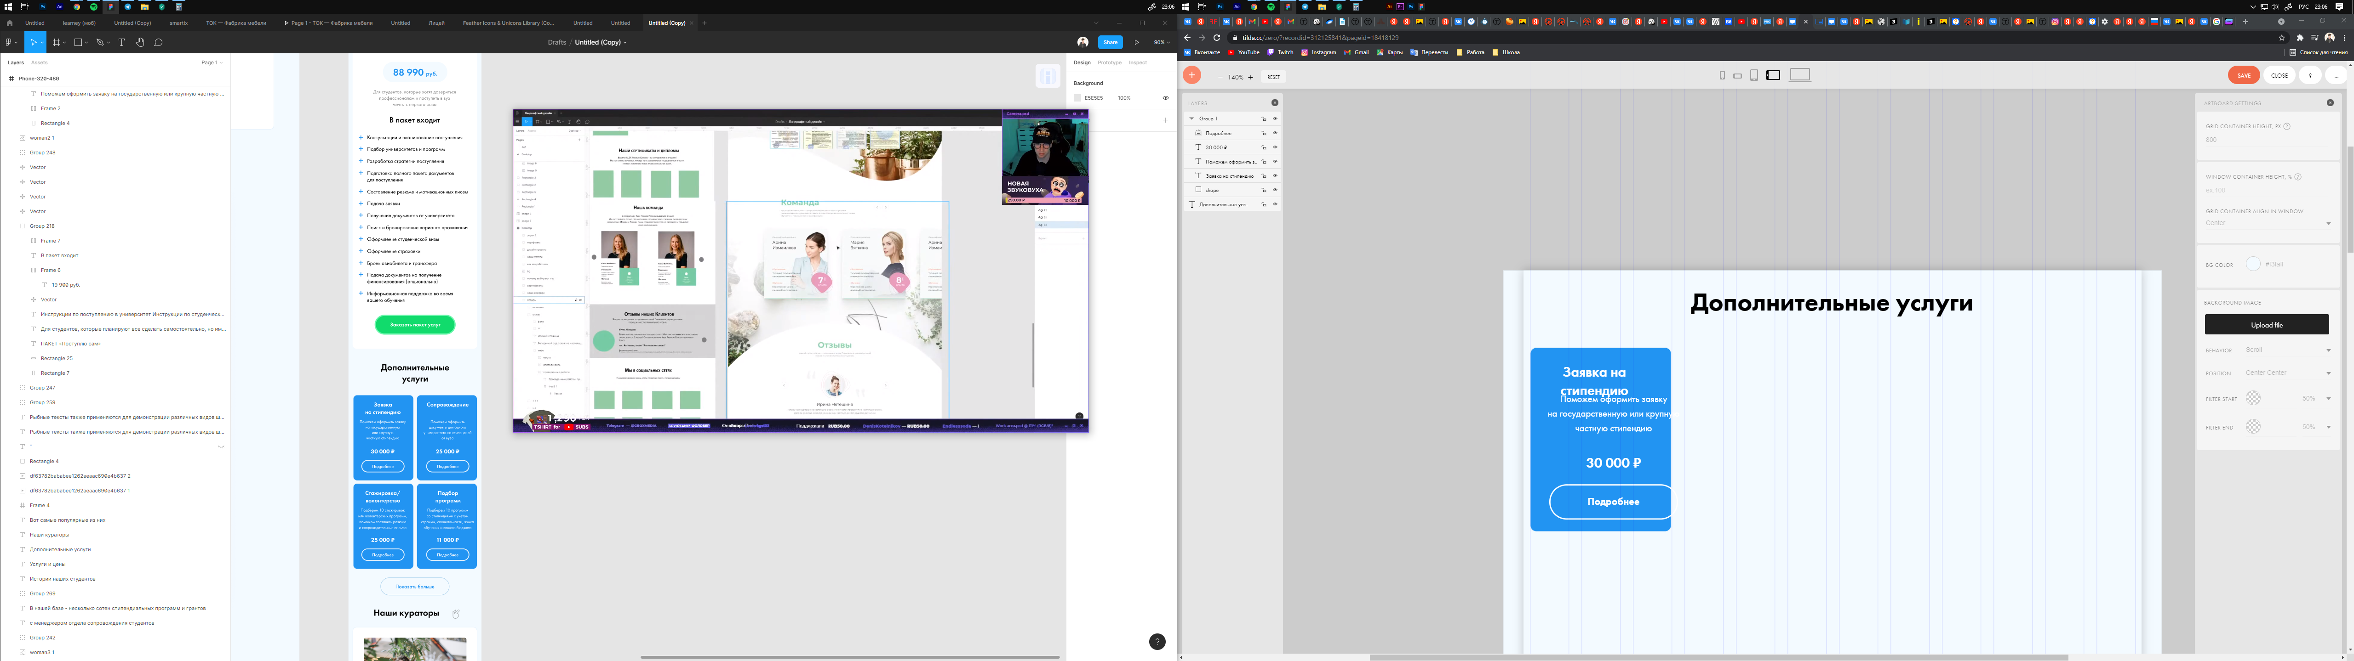Toggle lock on the shape layer
The image size is (2354, 661).
point(1264,190)
